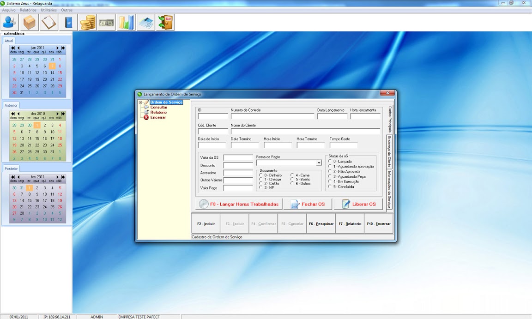
Task: Open the Outros menu
Action: (67, 10)
